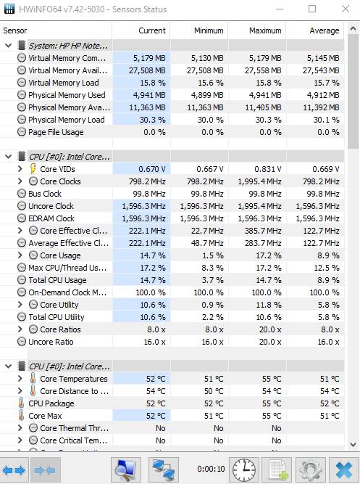Viewport: 360px width, 484px height.
Task: Click the expand/collapse arrows toolbar button
Action: (14, 470)
